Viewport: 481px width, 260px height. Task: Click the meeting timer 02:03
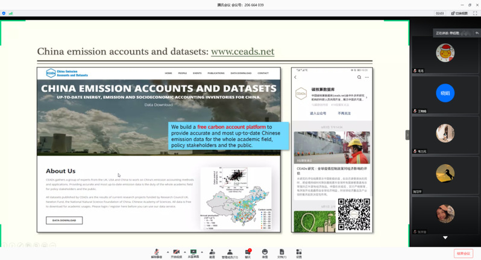click(439, 13)
